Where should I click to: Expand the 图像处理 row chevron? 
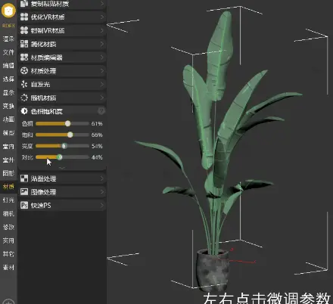click(102, 192)
